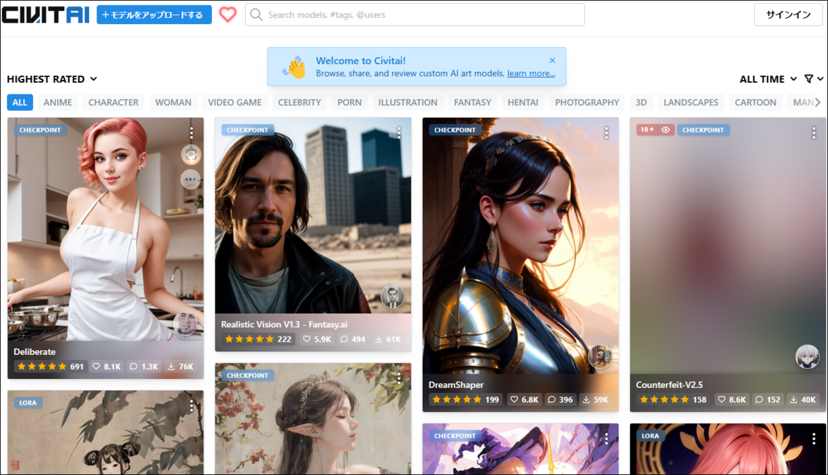Click CHECKPOINT badge on Deliberate card
The width and height of the screenshot is (828, 475).
pyautogui.click(x=40, y=130)
